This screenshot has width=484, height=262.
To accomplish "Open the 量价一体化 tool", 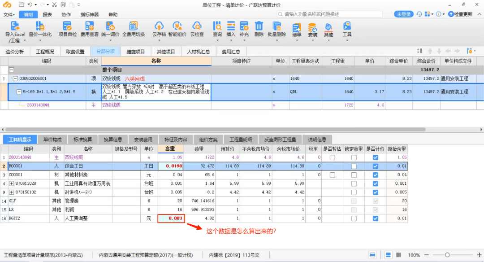I will 40,26.
